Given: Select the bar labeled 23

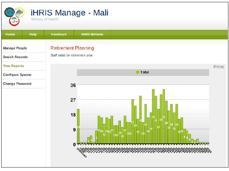Looking at the screenshot, I should coord(135,125).
